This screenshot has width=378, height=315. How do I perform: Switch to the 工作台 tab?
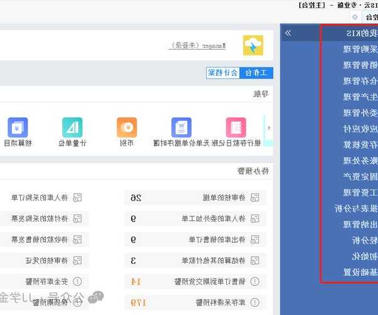pos(255,73)
